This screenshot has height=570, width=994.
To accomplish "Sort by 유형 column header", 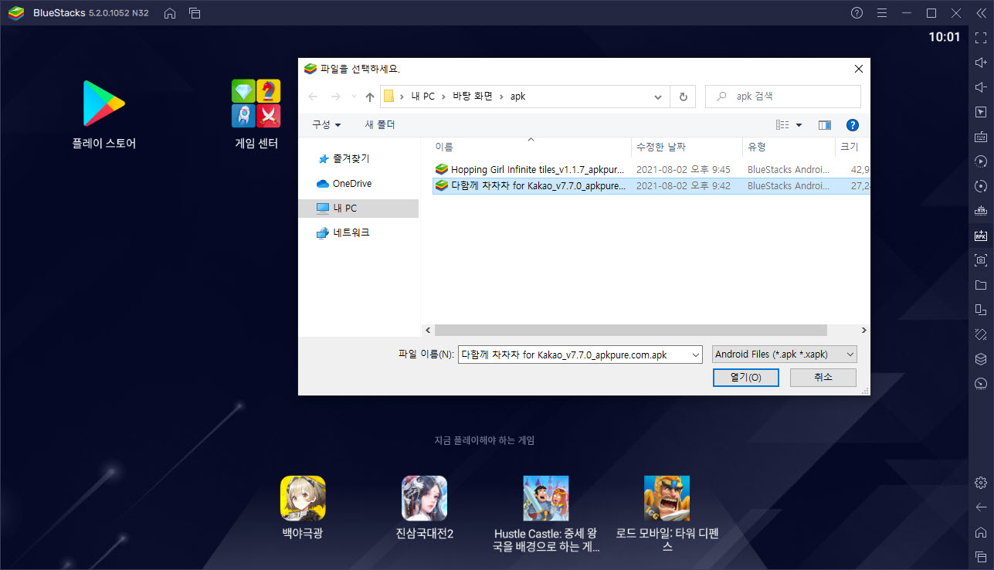I will [x=789, y=147].
